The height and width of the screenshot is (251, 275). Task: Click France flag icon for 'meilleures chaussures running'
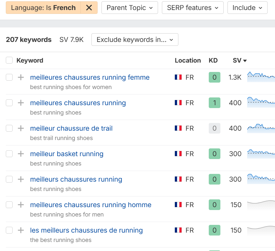coord(178,103)
